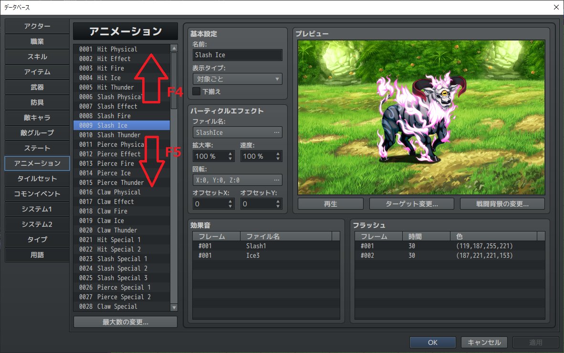Change the battle background via 戦闘背景の変更
564x353 pixels.
[x=501, y=203]
